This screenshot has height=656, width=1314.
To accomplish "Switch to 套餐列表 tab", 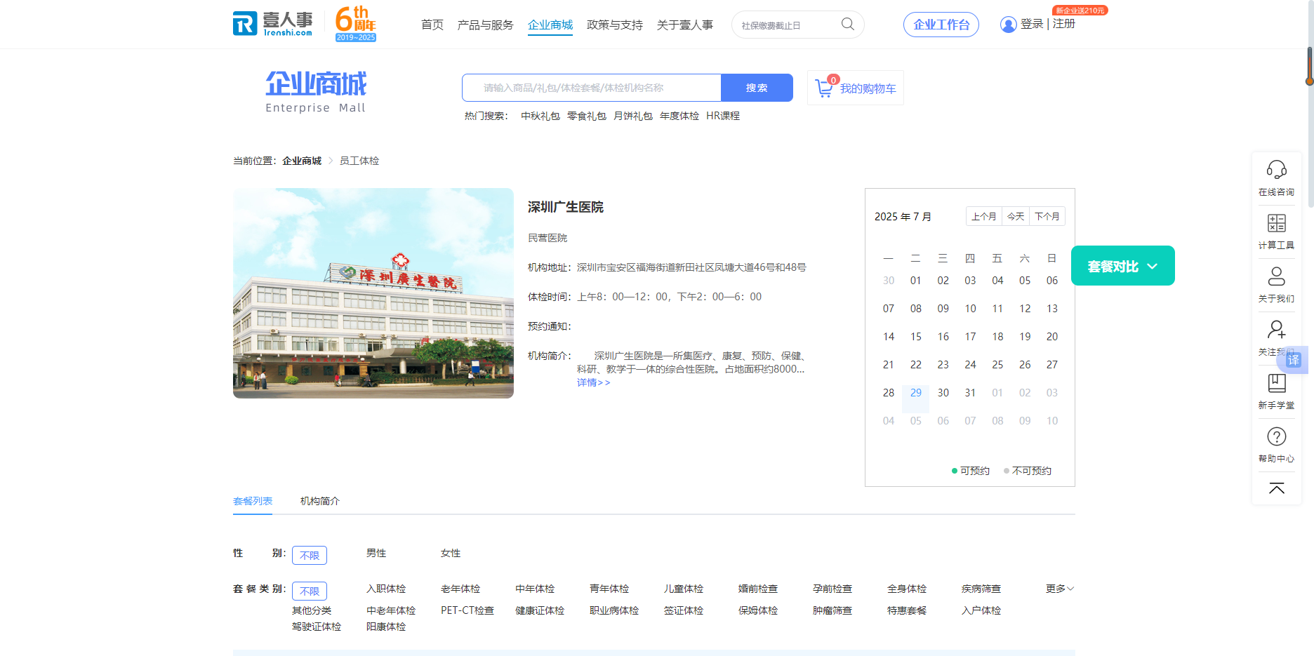I will [253, 501].
